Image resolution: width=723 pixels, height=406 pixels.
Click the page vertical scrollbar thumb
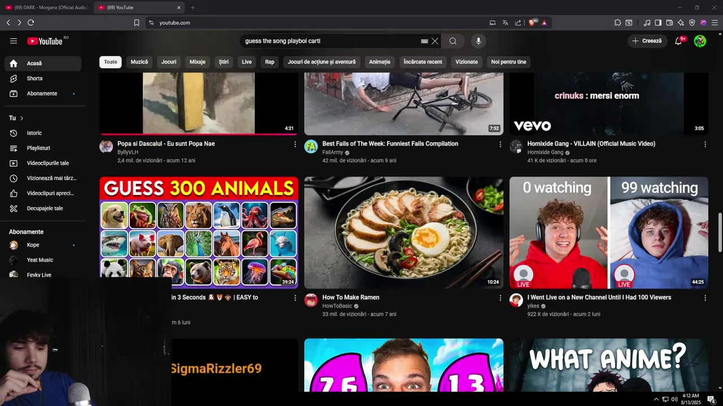click(720, 233)
